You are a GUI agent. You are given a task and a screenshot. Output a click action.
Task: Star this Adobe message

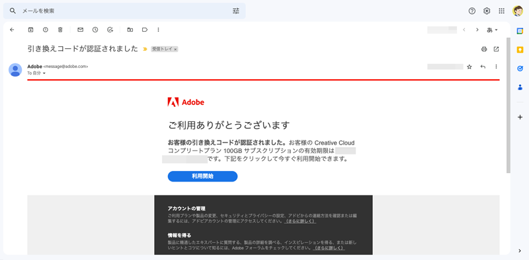469,67
